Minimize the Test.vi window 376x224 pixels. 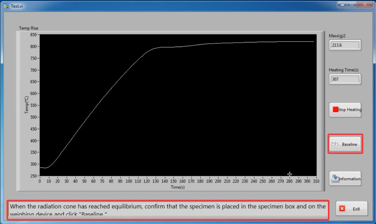click(342, 4)
